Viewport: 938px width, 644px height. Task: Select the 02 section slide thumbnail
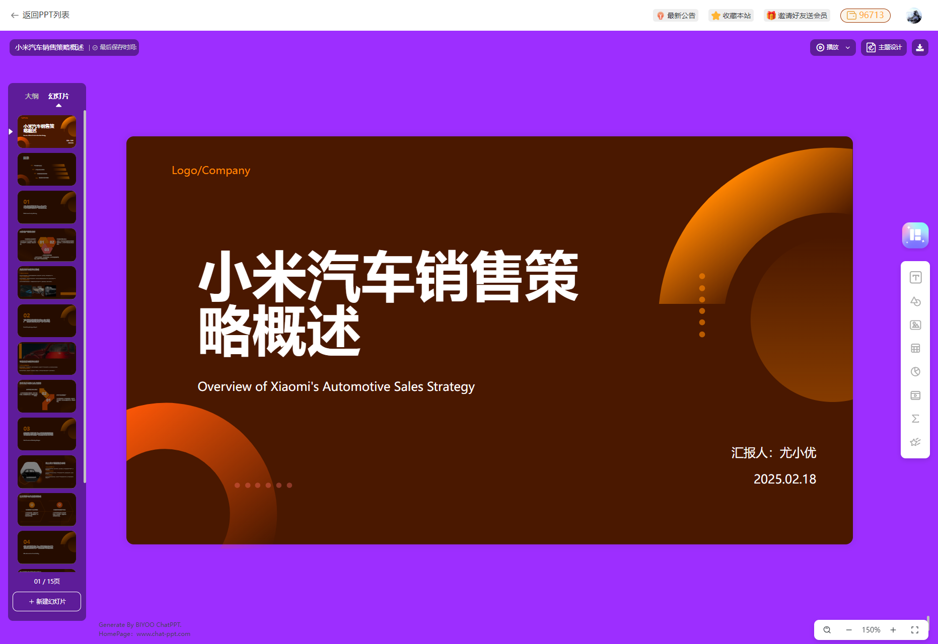pyautogui.click(x=47, y=320)
